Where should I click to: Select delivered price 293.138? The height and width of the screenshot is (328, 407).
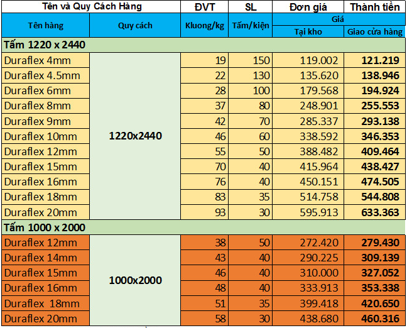(x=374, y=121)
